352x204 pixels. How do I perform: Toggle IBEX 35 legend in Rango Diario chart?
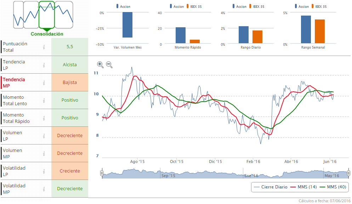click(x=256, y=6)
